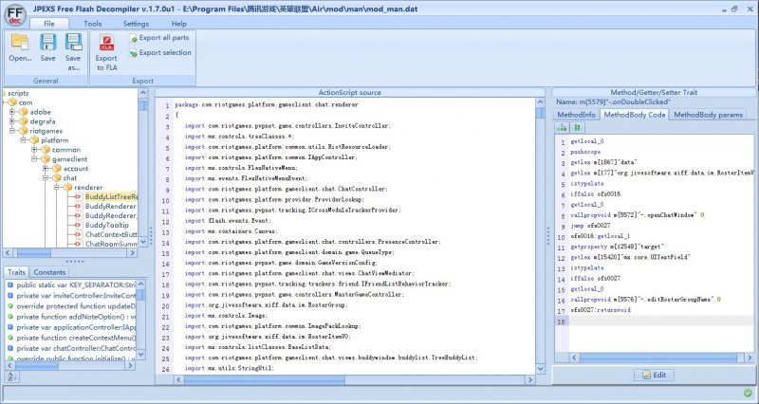Switch to the MethodBody params tab
This screenshot has width=759, height=404.
pos(708,115)
